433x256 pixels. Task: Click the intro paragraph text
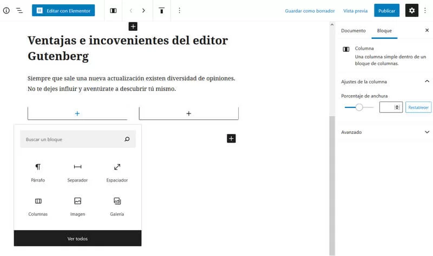131,84
